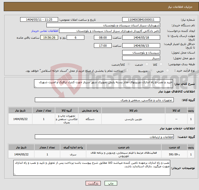Click the remaining days field showing 6
The image size is (199, 190).
tap(76, 37)
